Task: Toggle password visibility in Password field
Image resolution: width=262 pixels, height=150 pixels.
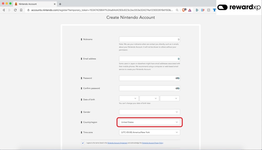Action: pyautogui.click(x=177, y=78)
